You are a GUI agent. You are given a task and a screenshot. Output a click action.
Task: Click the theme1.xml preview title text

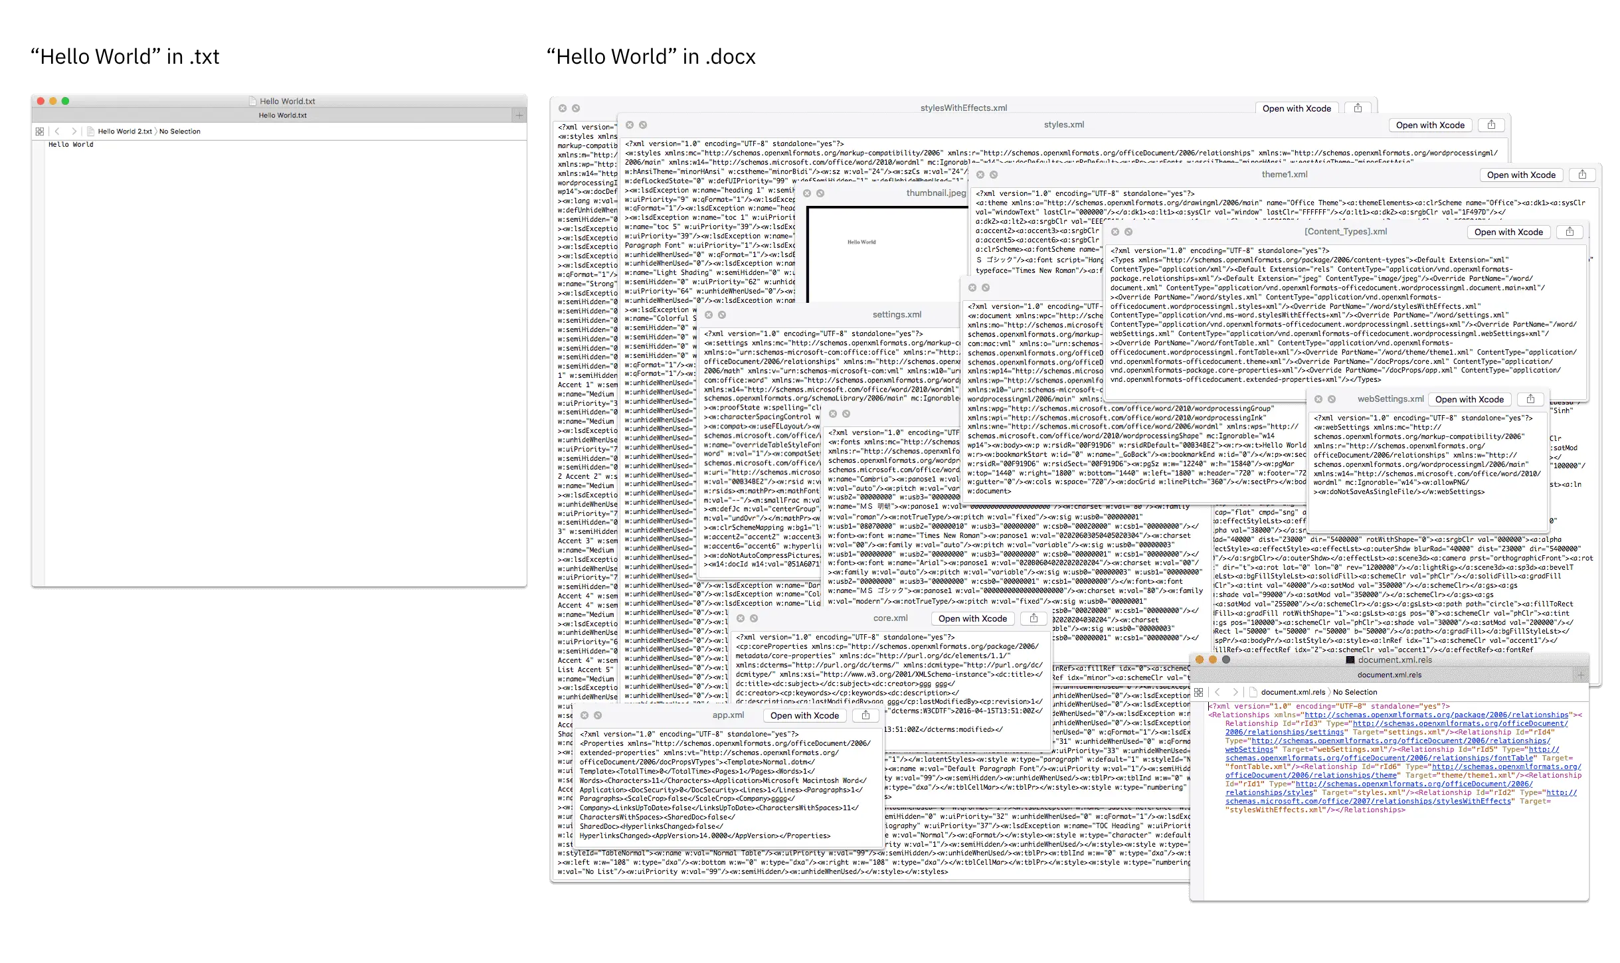tap(1284, 175)
